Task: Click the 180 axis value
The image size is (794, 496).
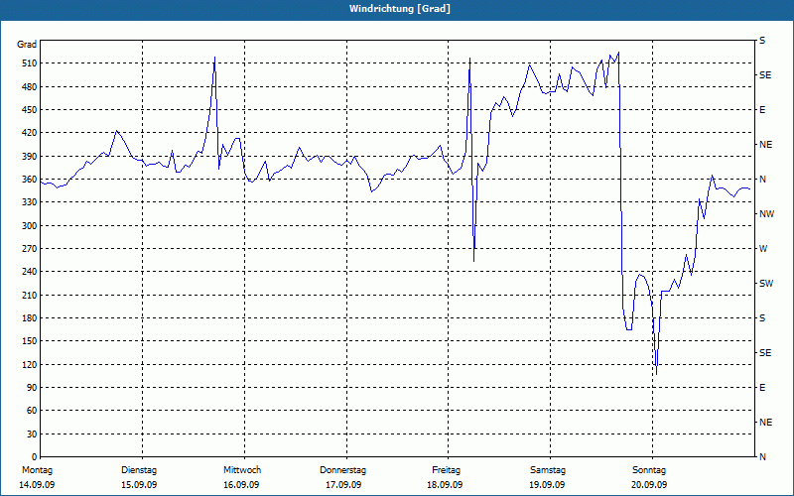Action: click(x=30, y=318)
